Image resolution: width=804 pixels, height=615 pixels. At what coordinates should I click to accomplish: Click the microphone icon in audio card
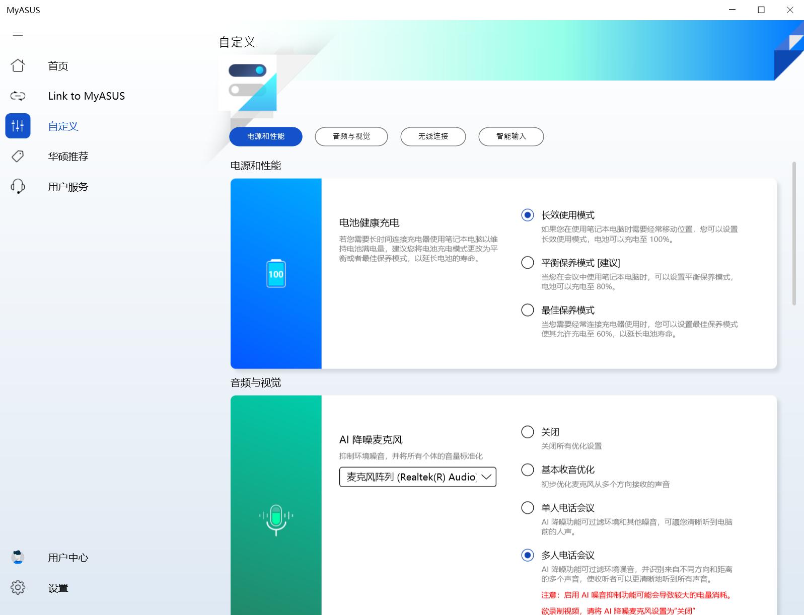pyautogui.click(x=276, y=520)
